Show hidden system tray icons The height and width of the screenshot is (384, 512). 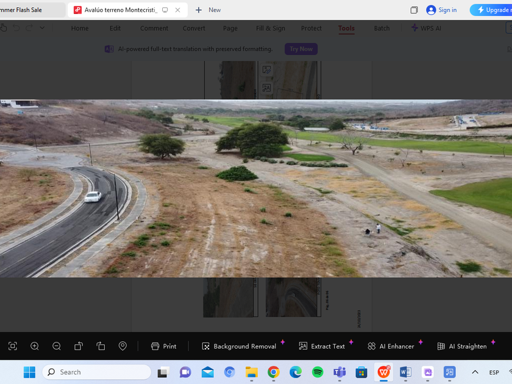pos(475,372)
